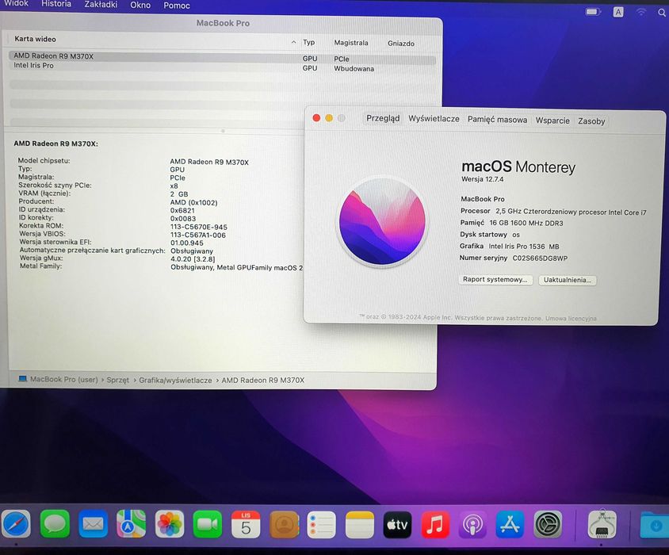Viewport: 669px width, 555px height.
Task: Launch Reminders from the dock
Action: [321, 525]
